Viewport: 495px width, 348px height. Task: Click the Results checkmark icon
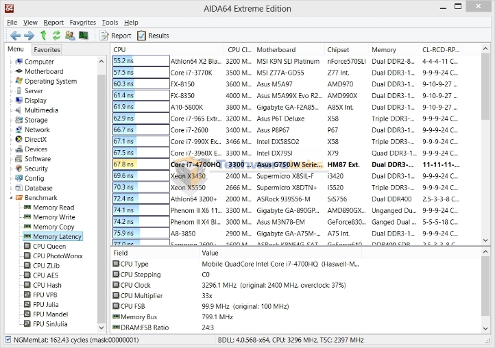click(x=141, y=36)
